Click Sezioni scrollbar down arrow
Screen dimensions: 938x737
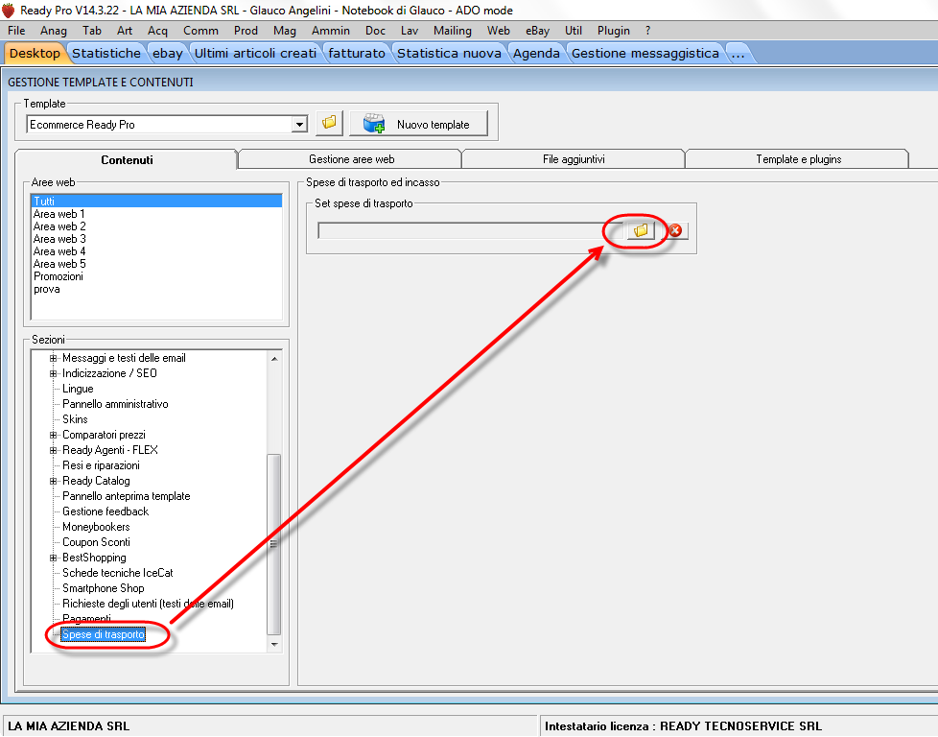274,645
